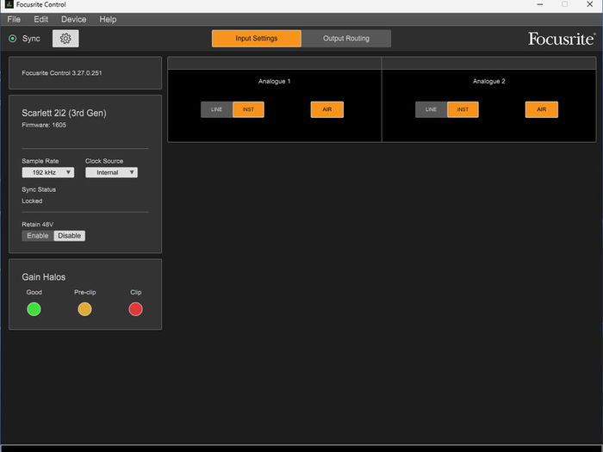The height and width of the screenshot is (452, 603).
Task: Click the Sync status indicator
Action: (x=13, y=39)
